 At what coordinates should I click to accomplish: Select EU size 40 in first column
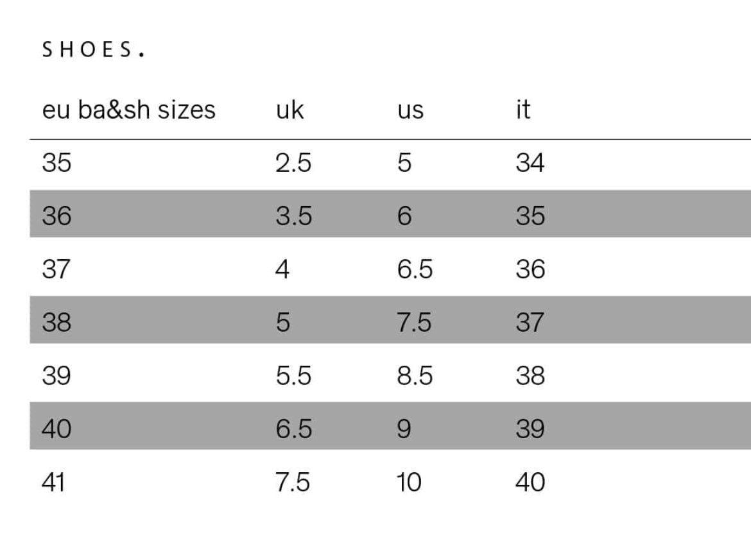point(56,429)
